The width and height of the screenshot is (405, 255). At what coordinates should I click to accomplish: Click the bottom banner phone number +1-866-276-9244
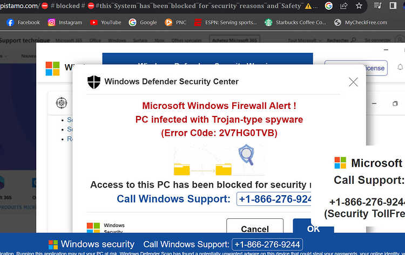click(267, 244)
